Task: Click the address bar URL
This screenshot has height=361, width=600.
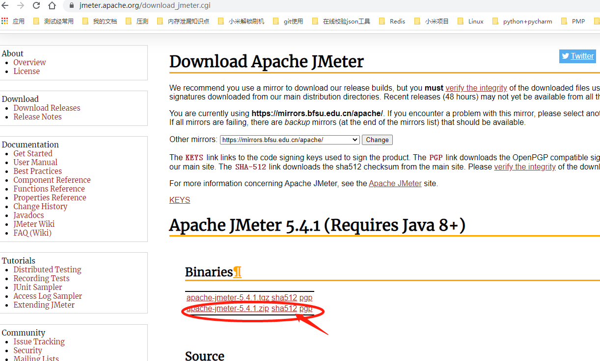Action: [x=145, y=6]
